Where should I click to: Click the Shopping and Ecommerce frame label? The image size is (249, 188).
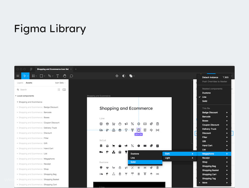pyautogui.click(x=99, y=96)
